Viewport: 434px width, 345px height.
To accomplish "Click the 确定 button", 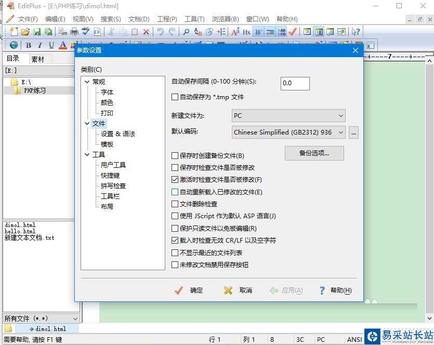I will [x=189, y=290].
